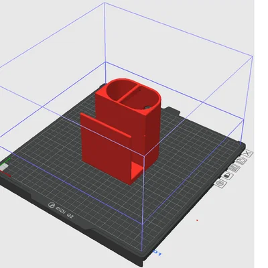Click the auto-orient plate icon
This screenshot has width=268, height=268.
(x=241, y=161)
